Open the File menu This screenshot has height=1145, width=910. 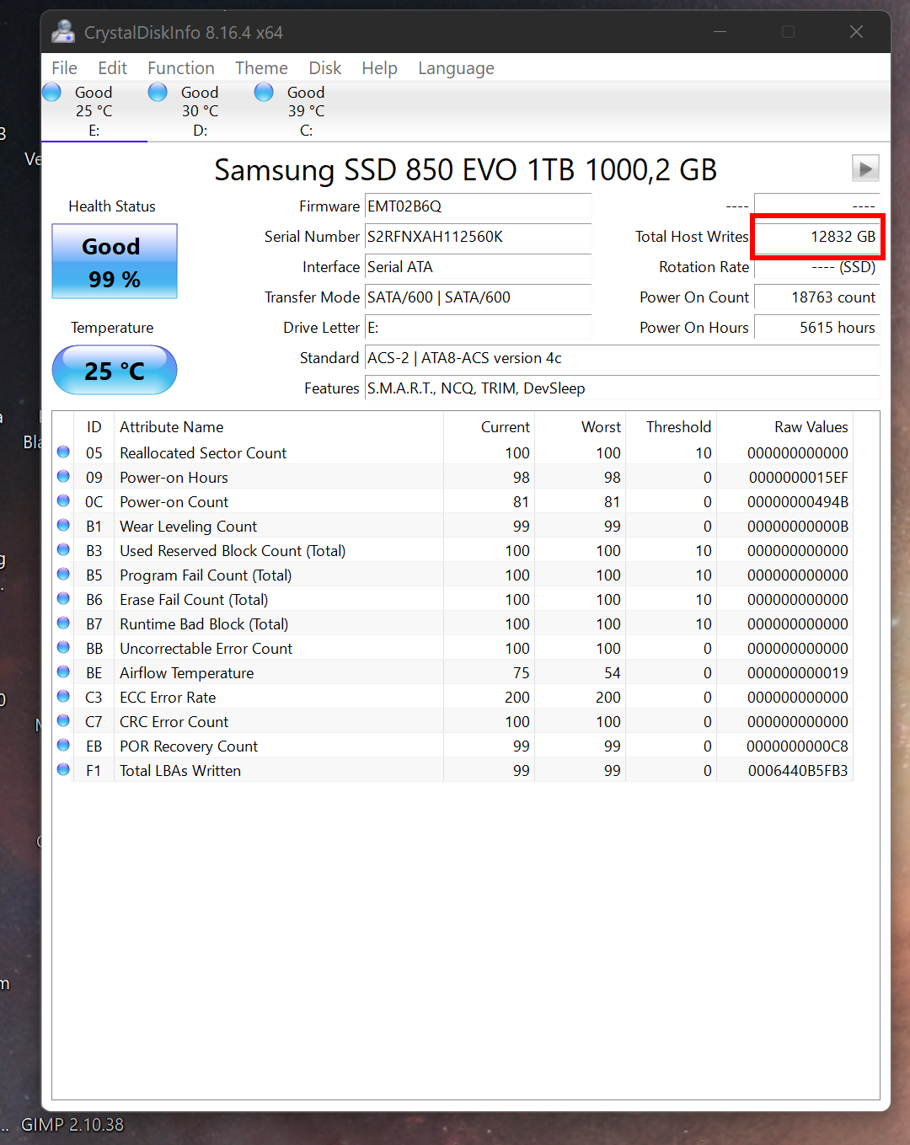coord(64,68)
